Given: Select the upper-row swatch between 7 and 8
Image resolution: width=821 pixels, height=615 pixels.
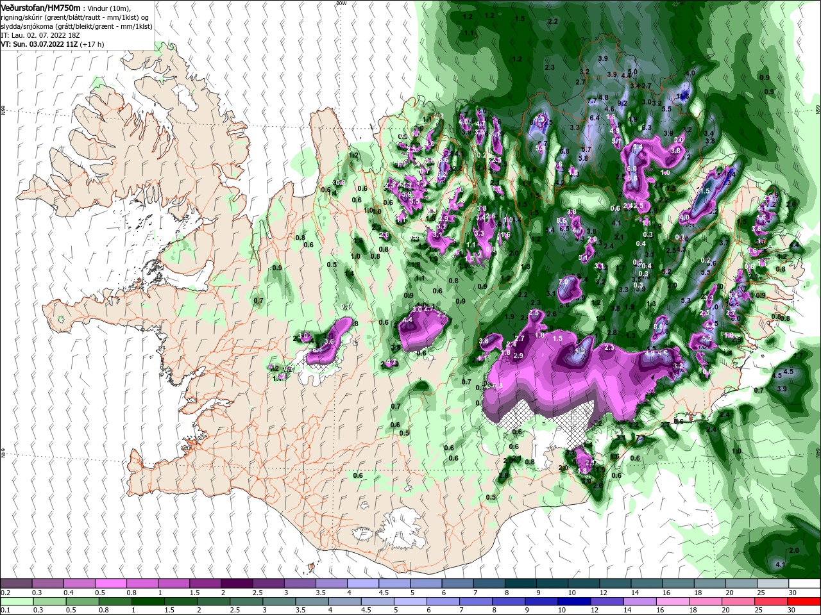Looking at the screenshot, I should pyautogui.click(x=489, y=584).
